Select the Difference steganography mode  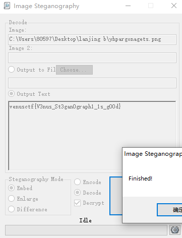click(x=12, y=209)
